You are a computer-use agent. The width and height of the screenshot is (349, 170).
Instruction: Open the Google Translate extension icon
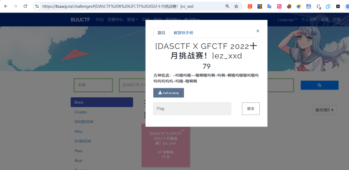pyautogui.click(x=269, y=6)
